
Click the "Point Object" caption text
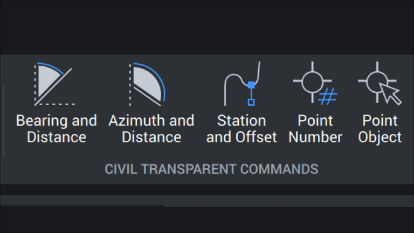(x=379, y=129)
